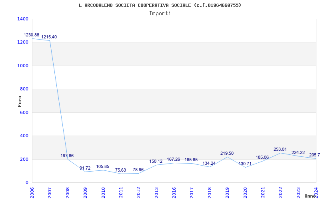Select the data label 150.12
This screenshot has height=200, width=320.
point(156,162)
